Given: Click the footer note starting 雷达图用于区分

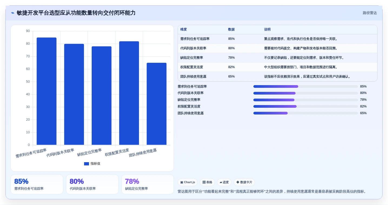Looking at the screenshot, I should pyautogui.click(x=272, y=192).
